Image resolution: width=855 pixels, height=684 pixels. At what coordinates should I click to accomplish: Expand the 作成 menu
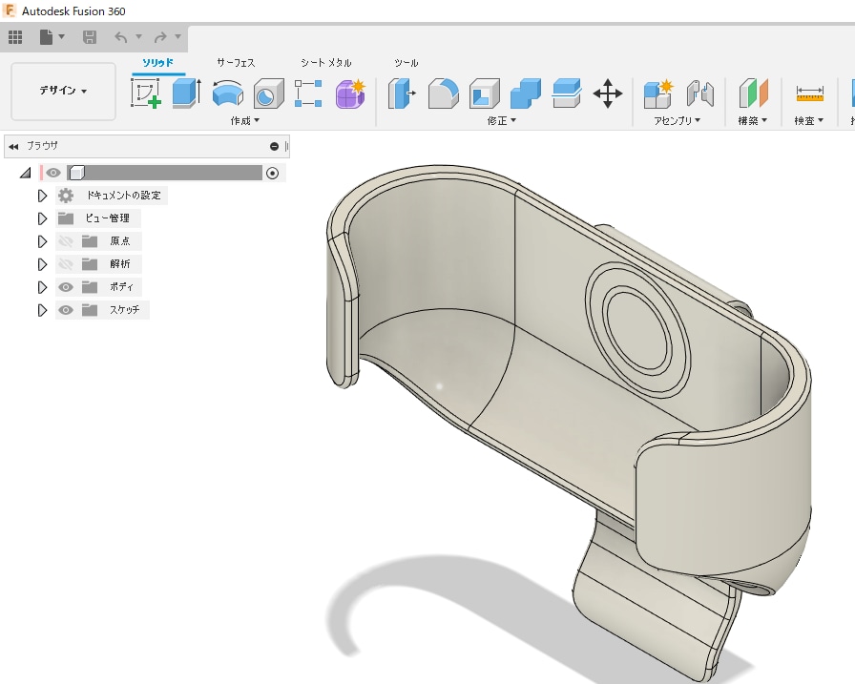[245, 120]
